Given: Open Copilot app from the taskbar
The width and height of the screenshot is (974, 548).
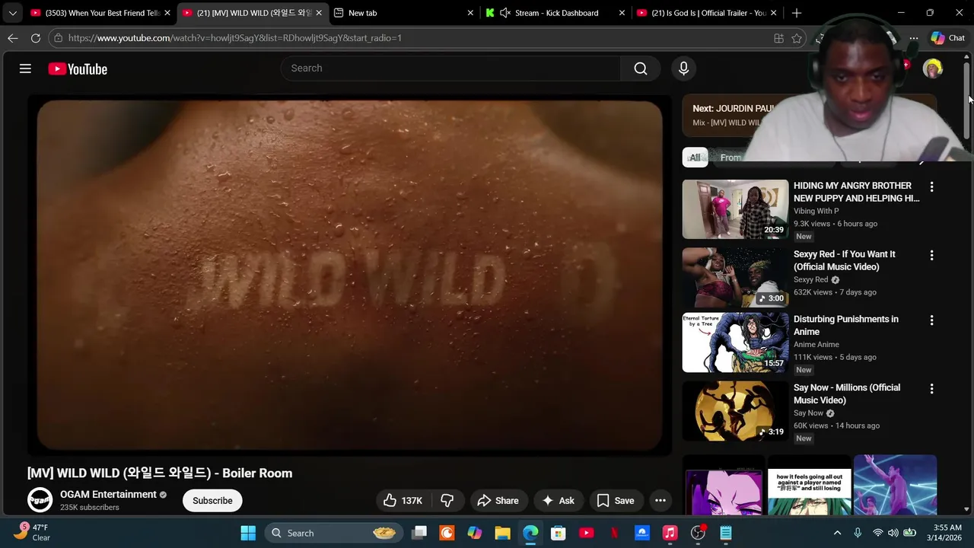Looking at the screenshot, I should (475, 533).
